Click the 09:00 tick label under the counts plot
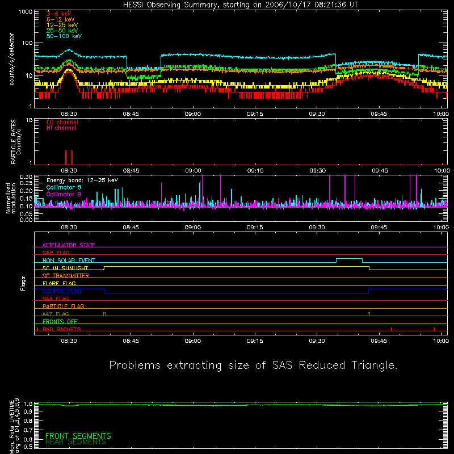 click(192, 114)
